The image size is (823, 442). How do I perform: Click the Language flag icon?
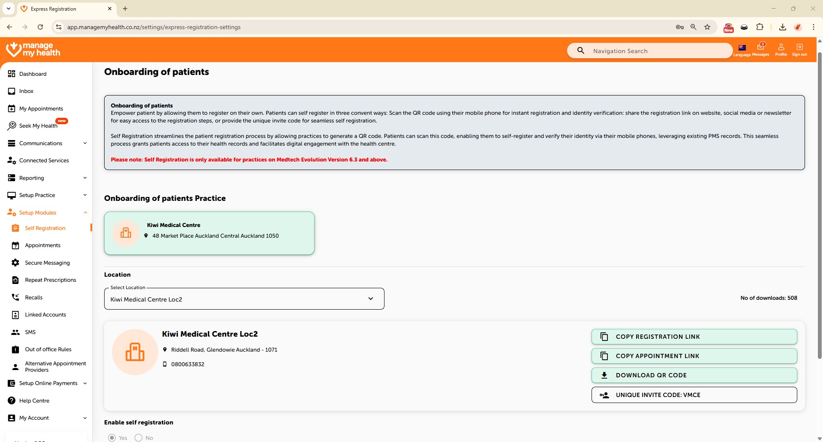[742, 48]
